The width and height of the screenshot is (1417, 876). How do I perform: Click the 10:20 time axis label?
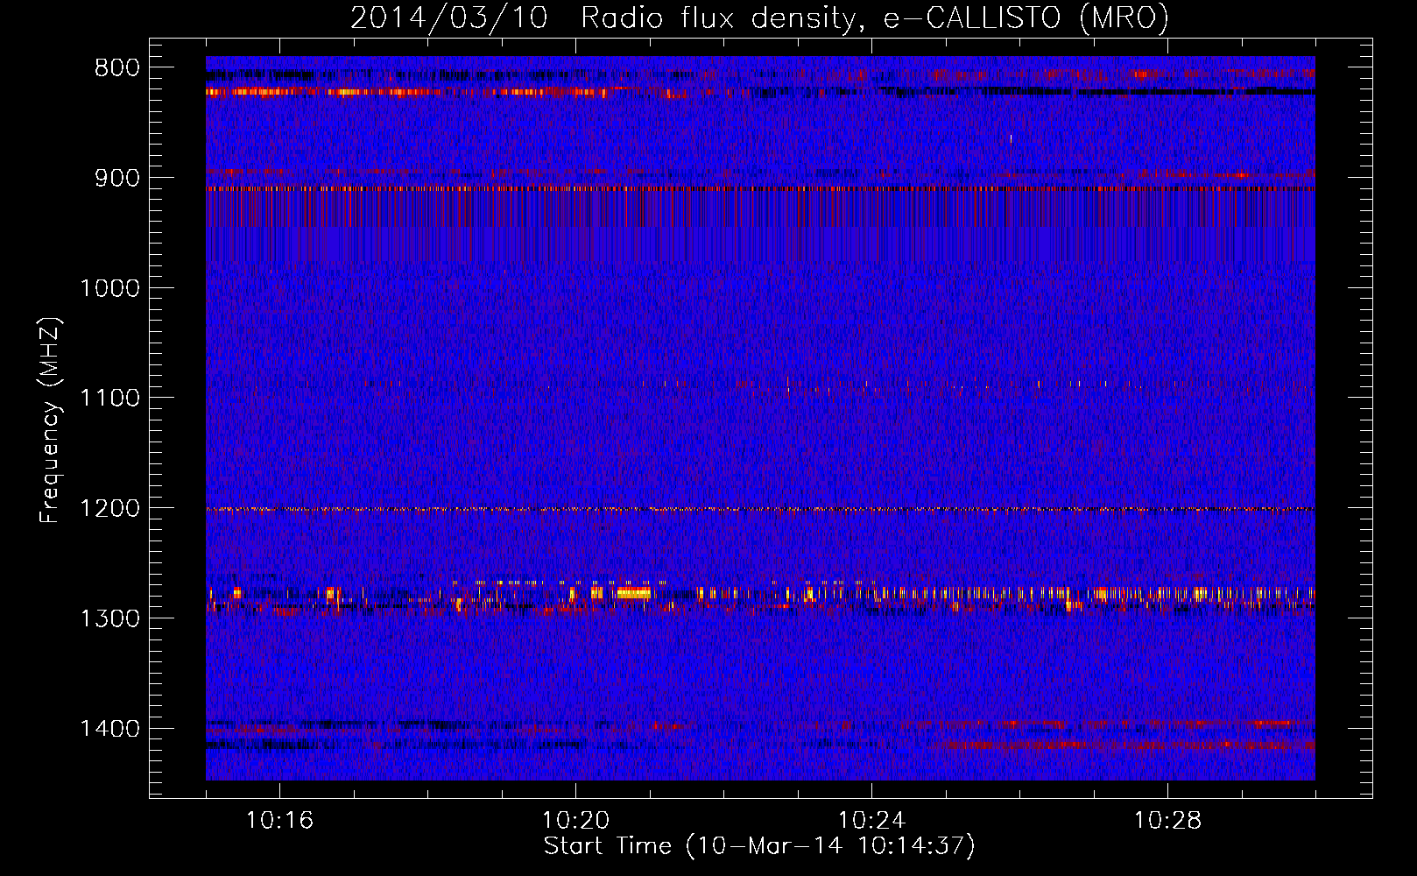pos(575,821)
